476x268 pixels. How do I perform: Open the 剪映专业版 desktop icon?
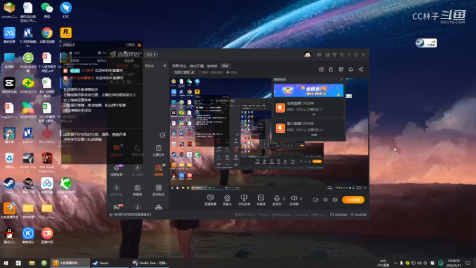click(x=9, y=85)
